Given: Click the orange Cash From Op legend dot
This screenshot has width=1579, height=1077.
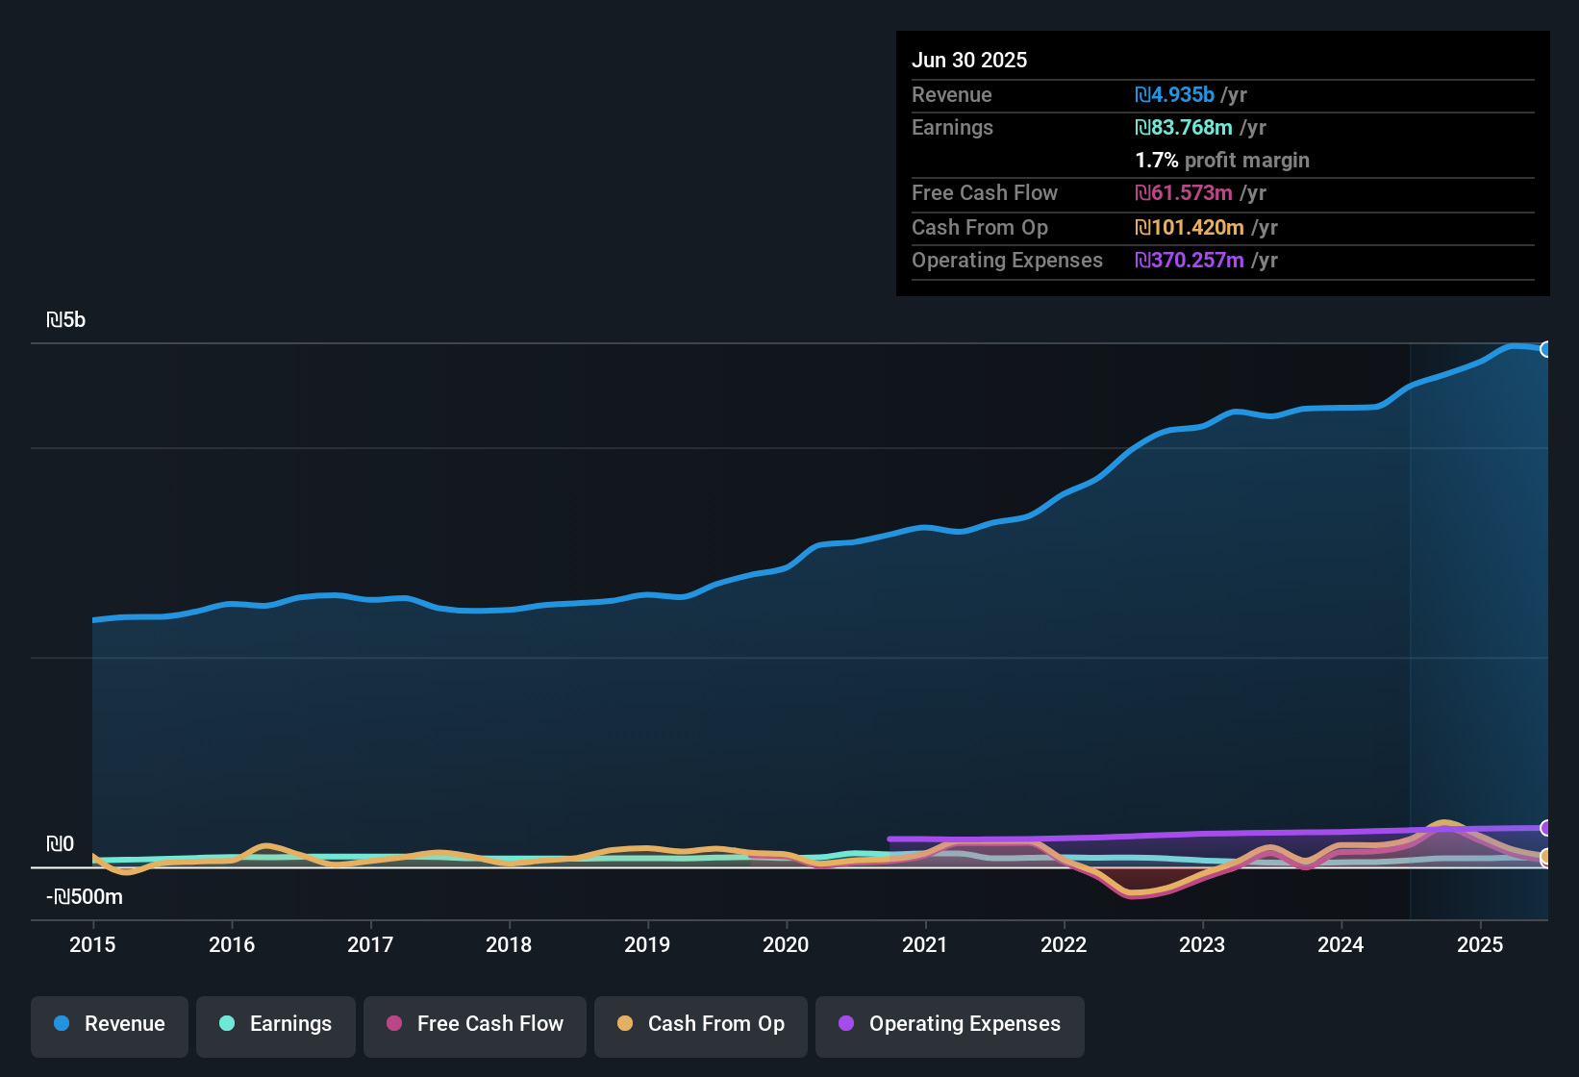Looking at the screenshot, I should click(624, 1024).
